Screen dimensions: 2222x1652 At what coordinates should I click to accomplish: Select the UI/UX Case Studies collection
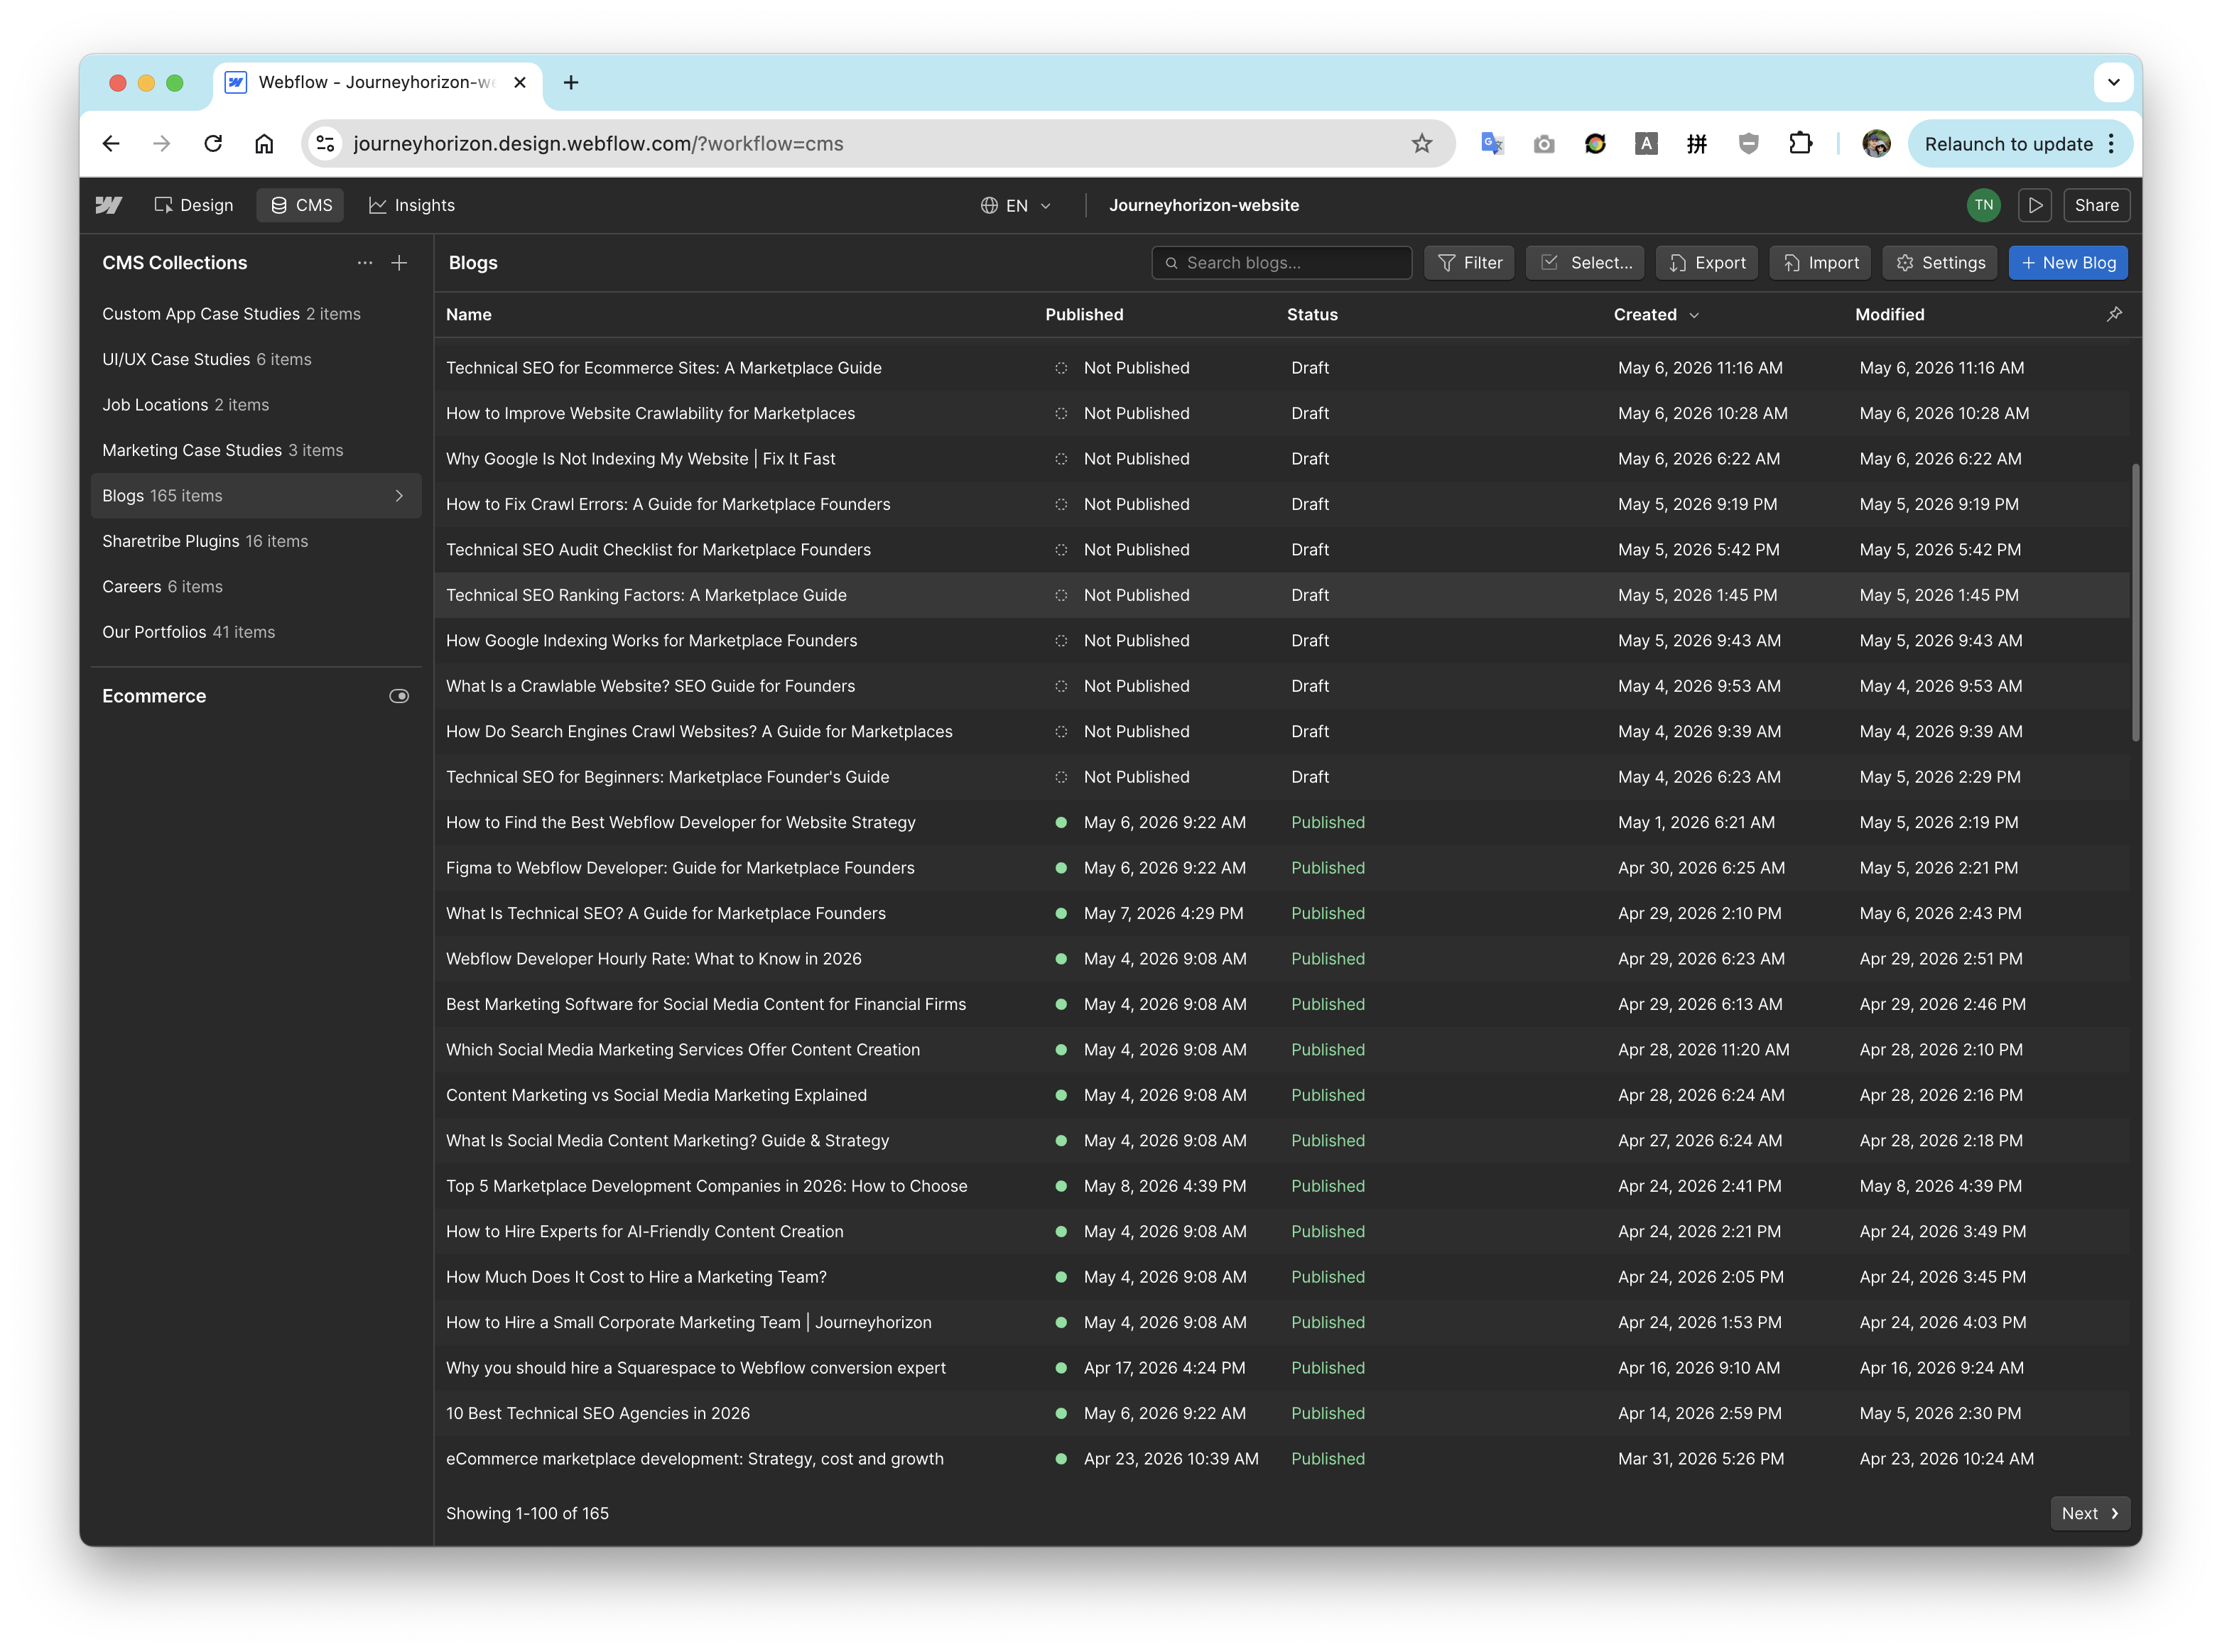click(x=256, y=359)
